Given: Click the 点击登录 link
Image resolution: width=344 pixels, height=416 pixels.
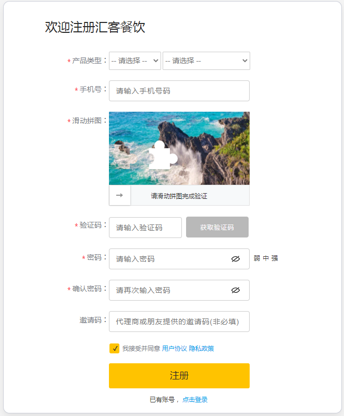Looking at the screenshot, I should pos(195,399).
